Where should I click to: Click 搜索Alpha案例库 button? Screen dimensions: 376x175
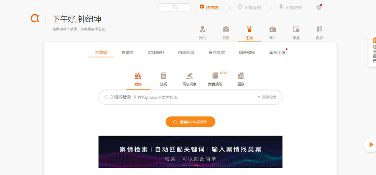pos(191,122)
